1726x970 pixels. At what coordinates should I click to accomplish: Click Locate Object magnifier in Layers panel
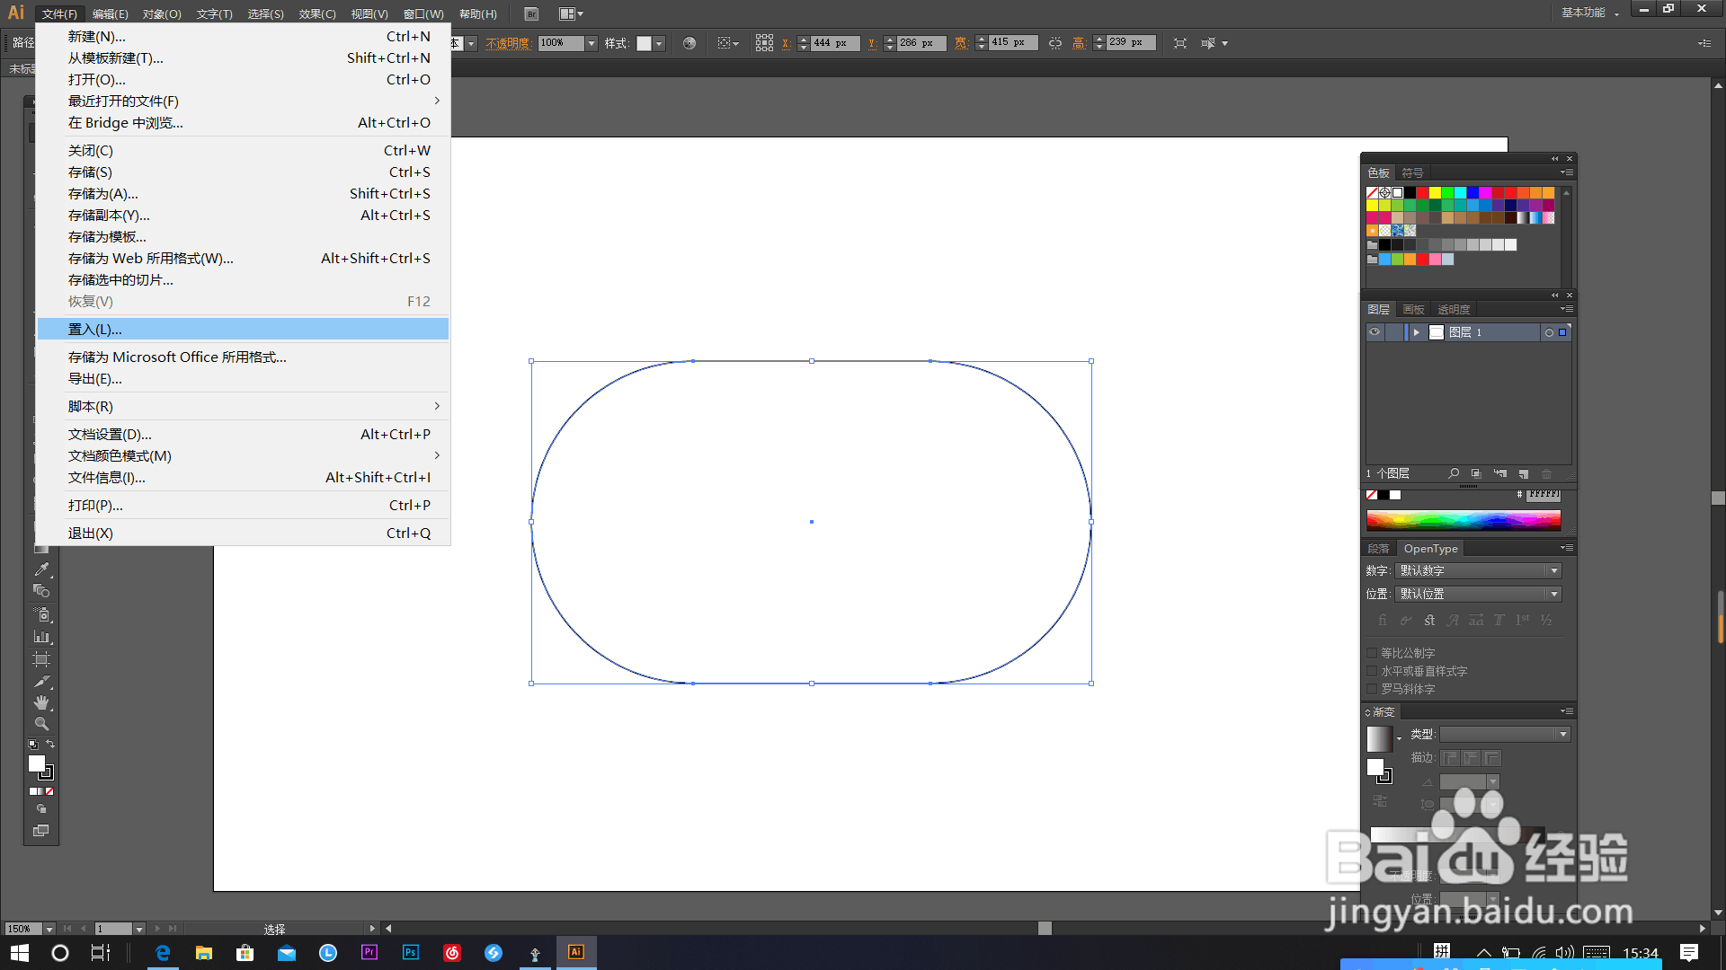point(1454,473)
